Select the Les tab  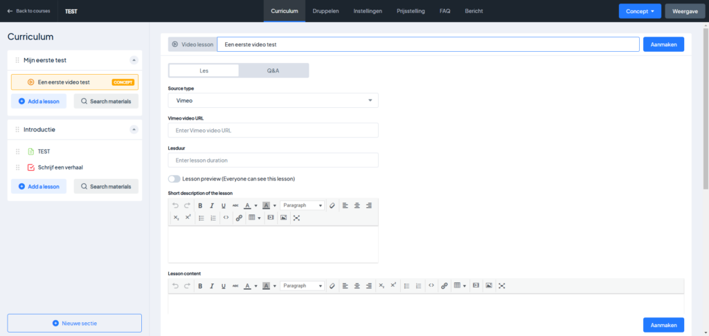204,71
